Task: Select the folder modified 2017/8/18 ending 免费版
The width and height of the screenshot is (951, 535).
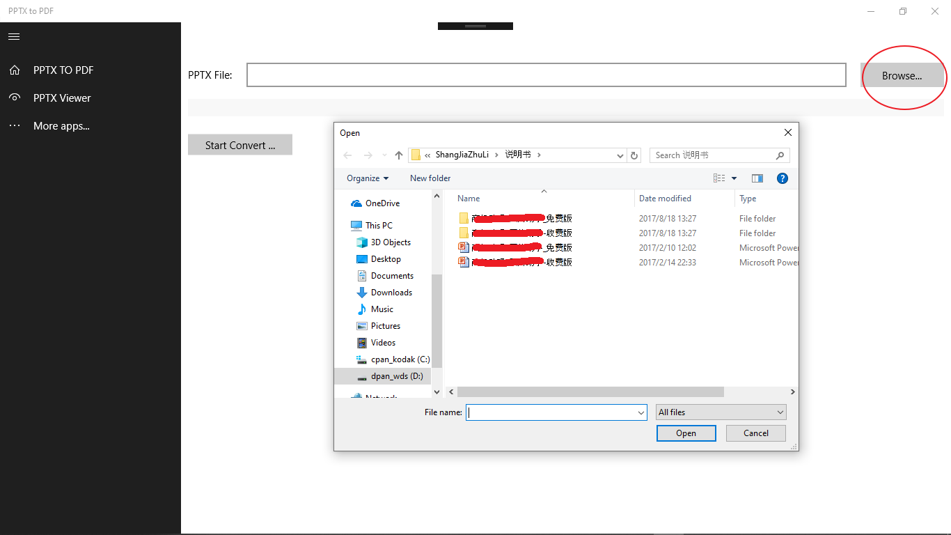Action: pyautogui.click(x=515, y=219)
